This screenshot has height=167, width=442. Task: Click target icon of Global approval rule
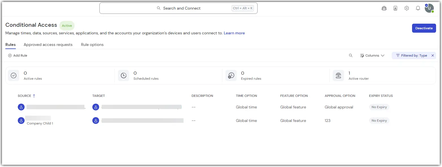coord(96,107)
